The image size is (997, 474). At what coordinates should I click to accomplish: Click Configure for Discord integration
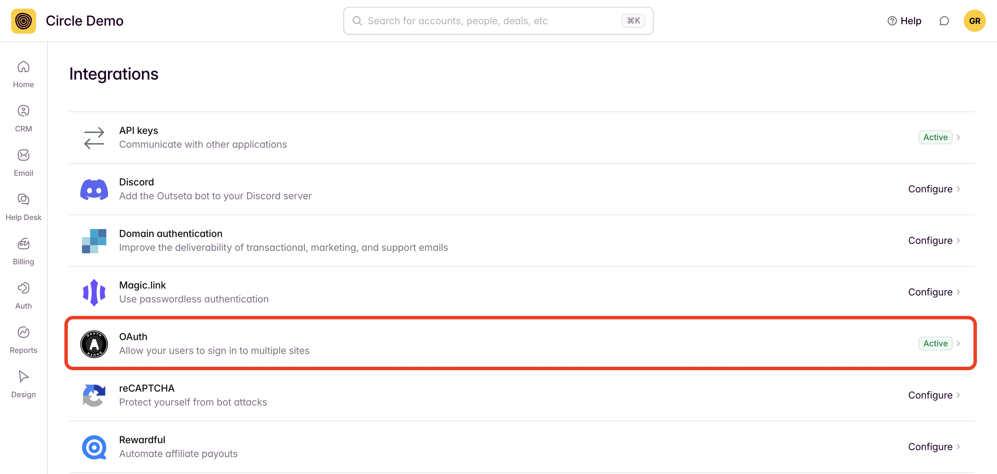[x=929, y=189]
